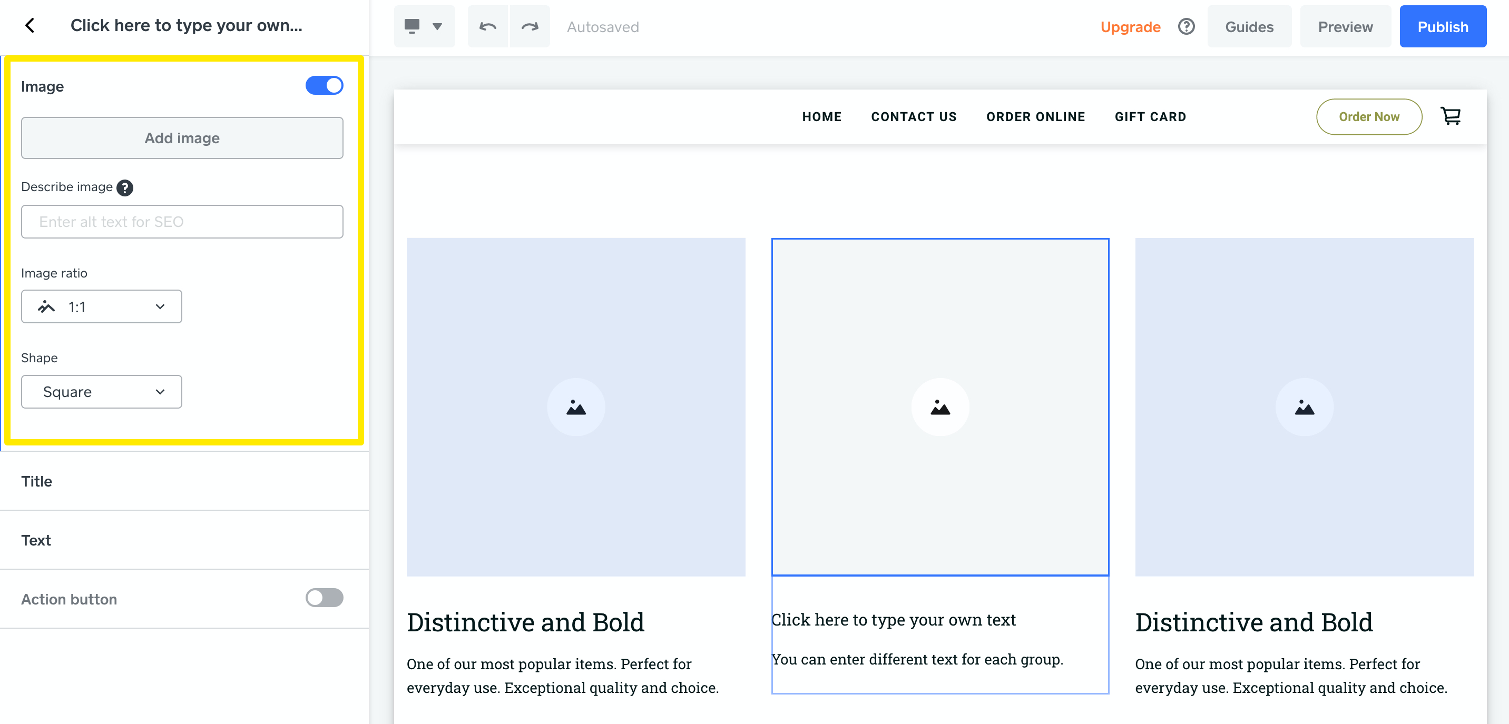1509x724 pixels.
Task: Click the Publish button
Action: pos(1443,26)
